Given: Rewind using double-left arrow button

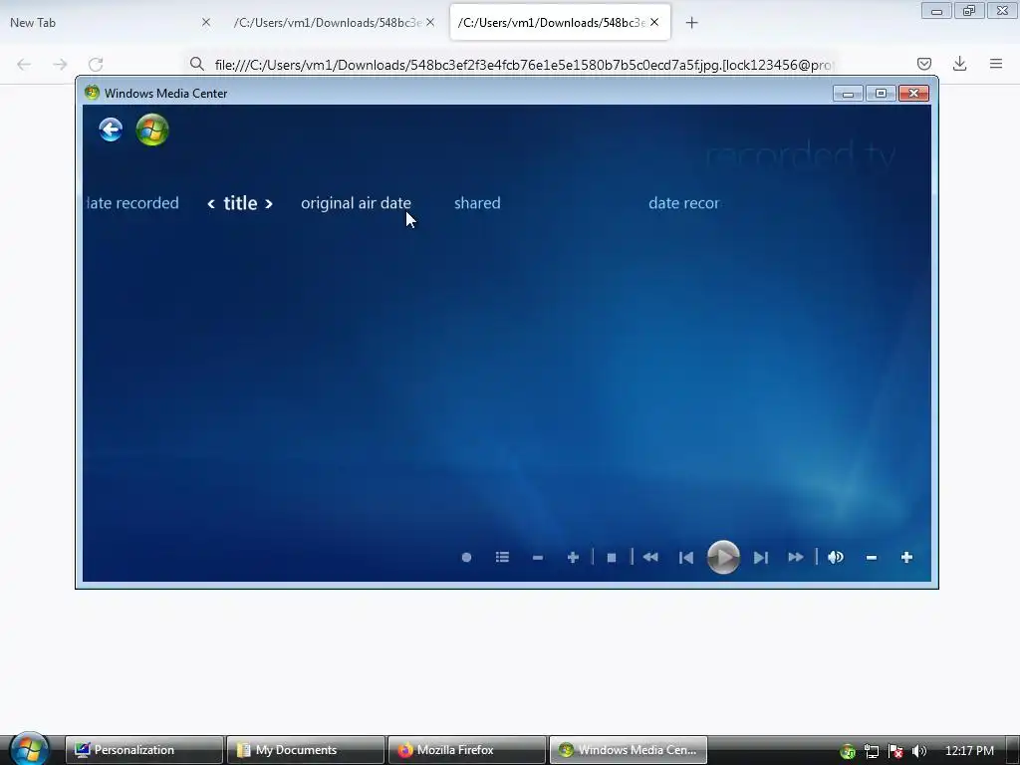Looking at the screenshot, I should [650, 558].
